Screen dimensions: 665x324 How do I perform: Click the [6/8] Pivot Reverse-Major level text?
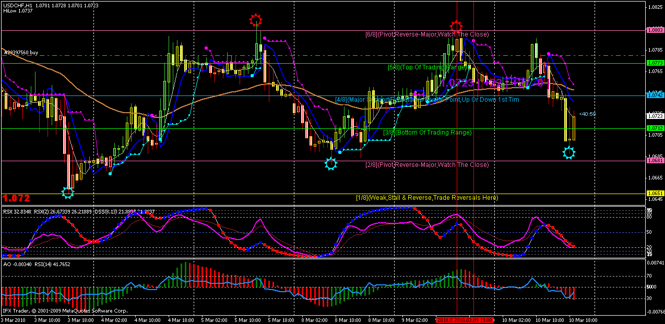(x=427, y=34)
